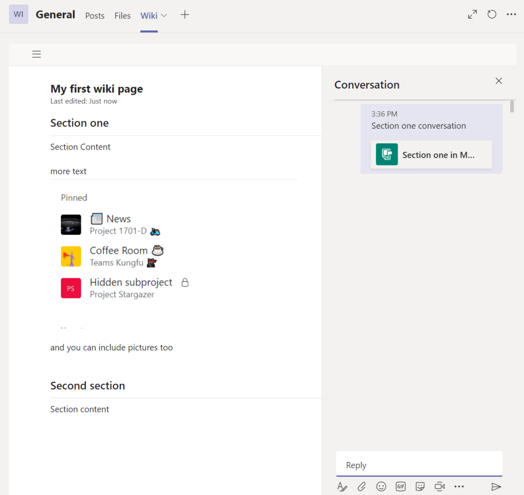Attach a file with paperclip icon
Screen dimensions: 524x495
(361, 487)
